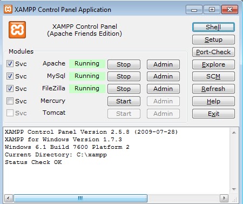Maximize the XAMPP window
The image size is (243, 204).
212,10
